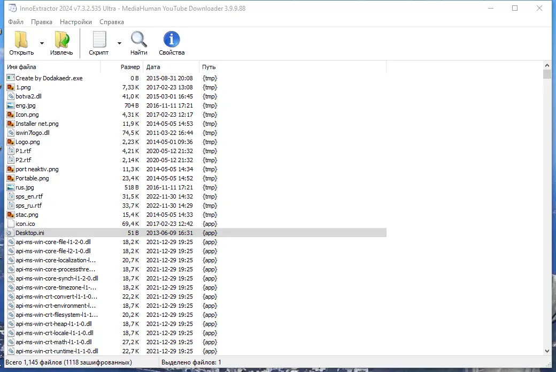Image resolution: width=556 pixels, height=372 pixels.
Task: Click the picture icon of eng.jpg
Action: [x=11, y=105]
